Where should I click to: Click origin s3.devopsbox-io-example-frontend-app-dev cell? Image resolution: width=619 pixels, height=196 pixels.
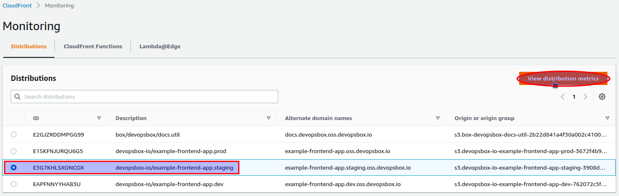(531, 184)
